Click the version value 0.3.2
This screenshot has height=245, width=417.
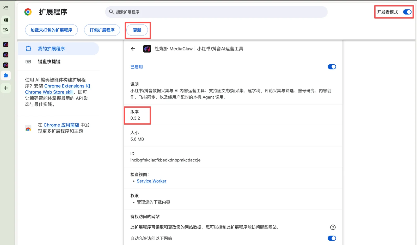pyautogui.click(x=135, y=118)
